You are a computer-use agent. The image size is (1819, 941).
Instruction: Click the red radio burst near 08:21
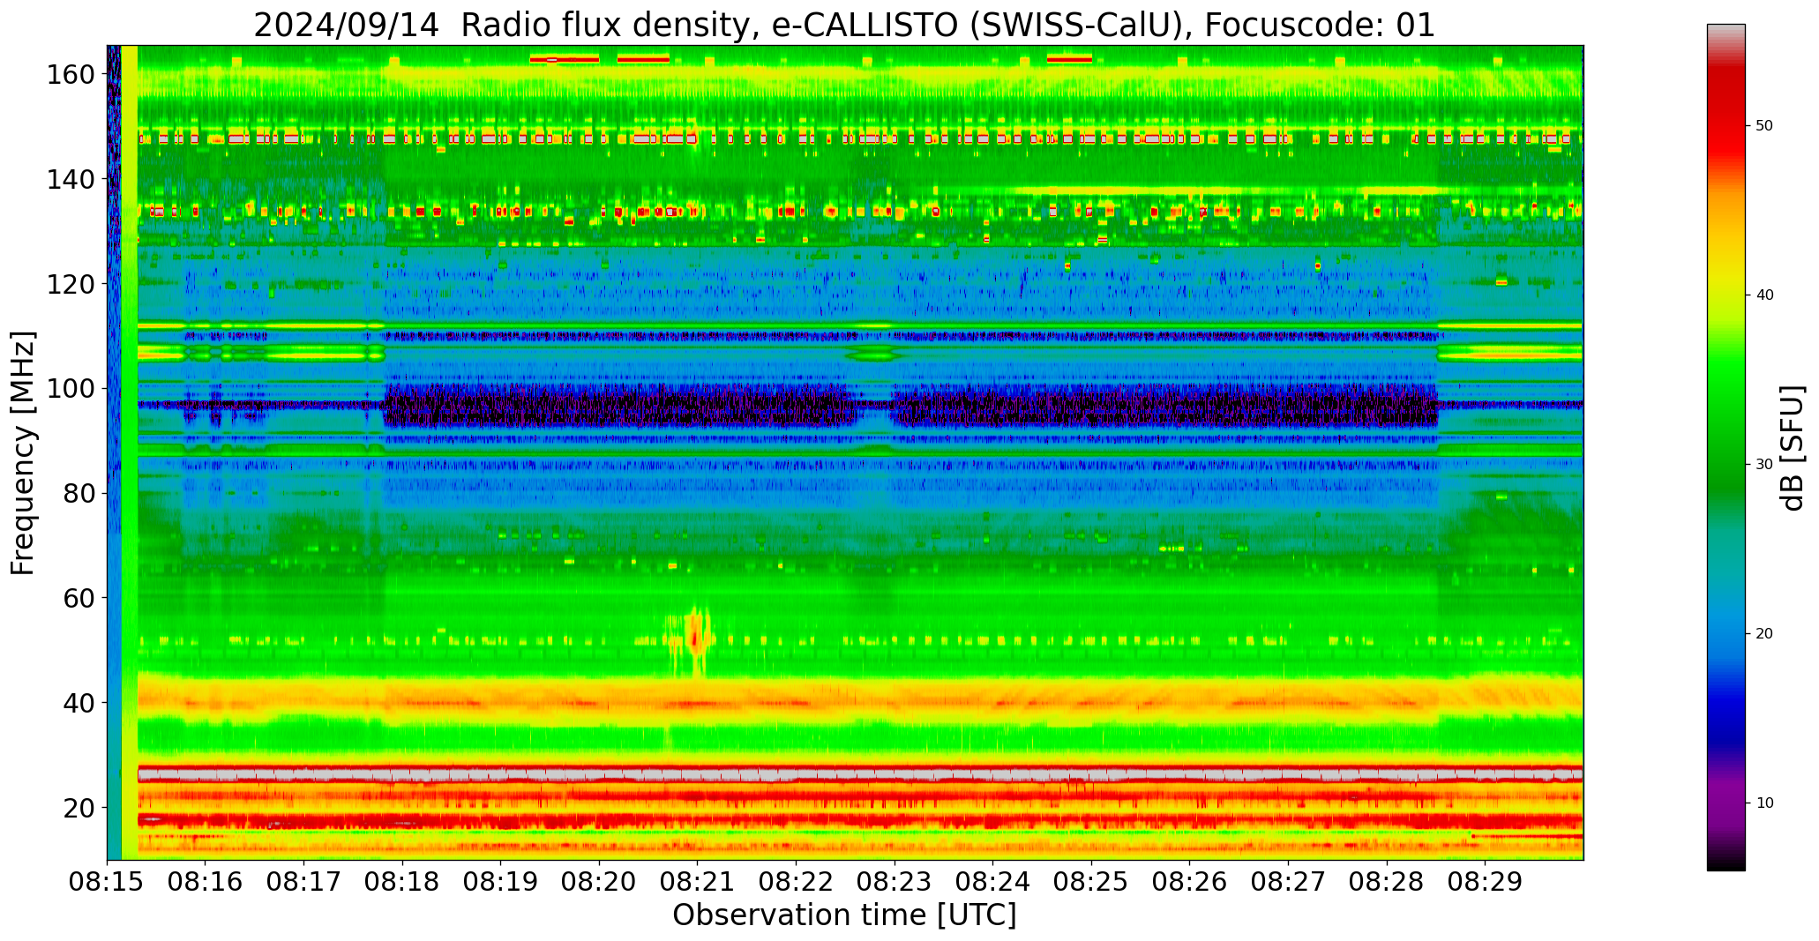(x=696, y=637)
